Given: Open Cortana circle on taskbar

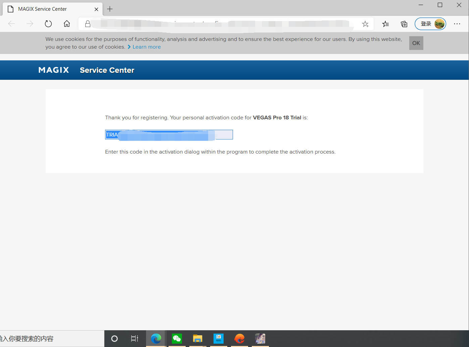Looking at the screenshot, I should (x=114, y=339).
